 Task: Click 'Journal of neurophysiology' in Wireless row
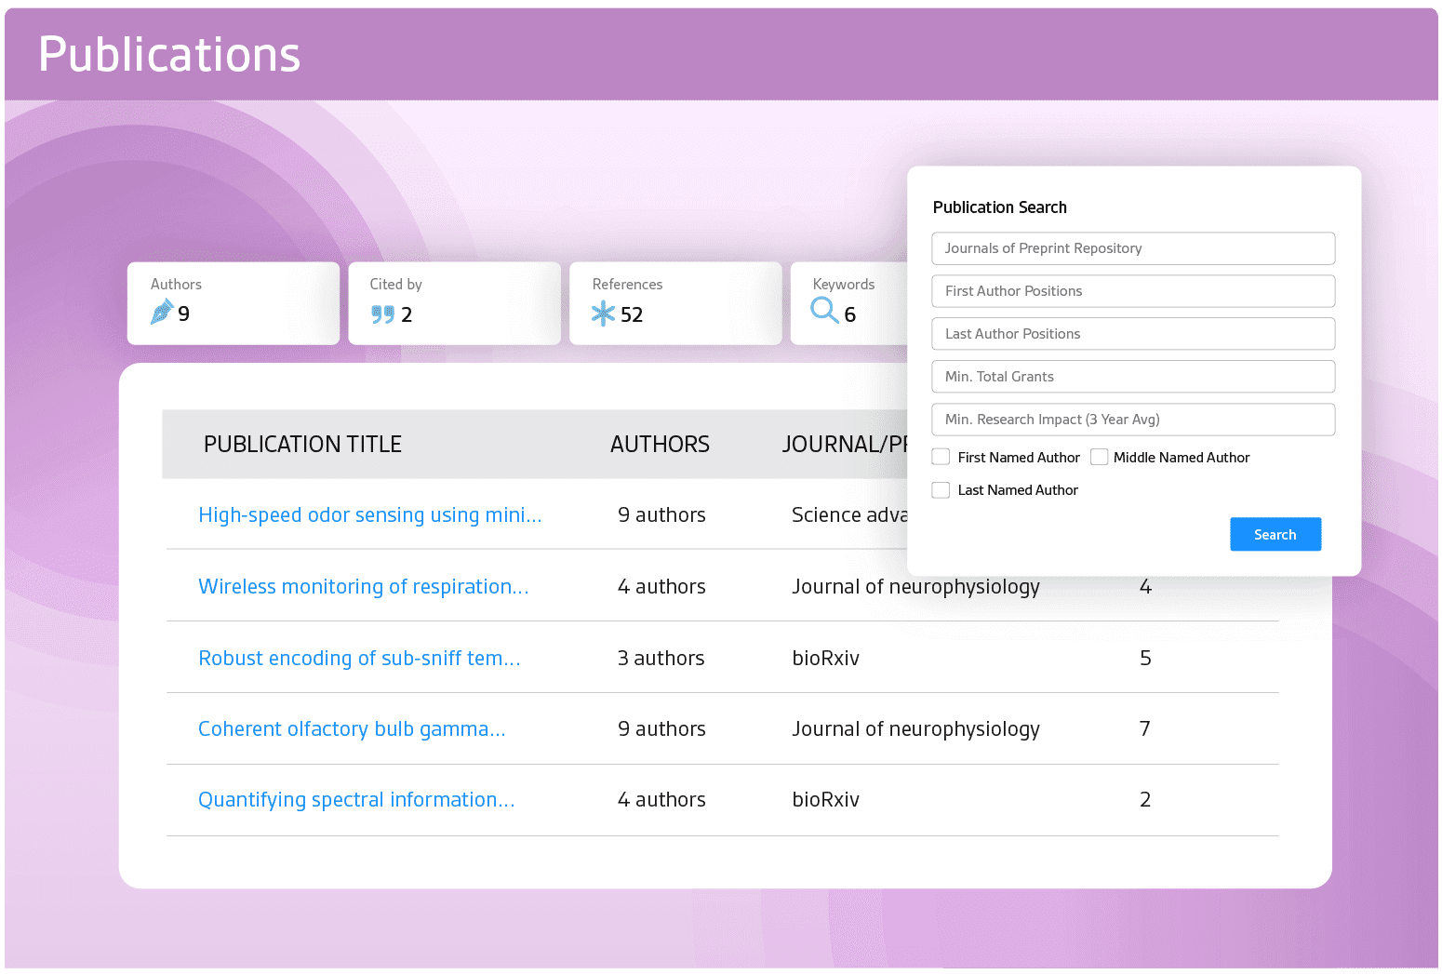[x=915, y=587]
